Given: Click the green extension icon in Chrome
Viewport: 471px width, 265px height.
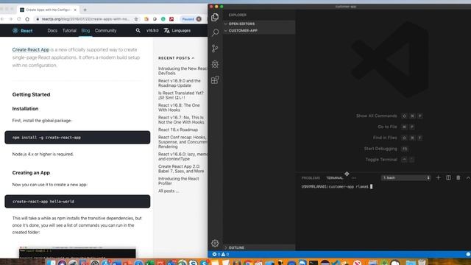Looking at the screenshot, I should click(x=163, y=19).
